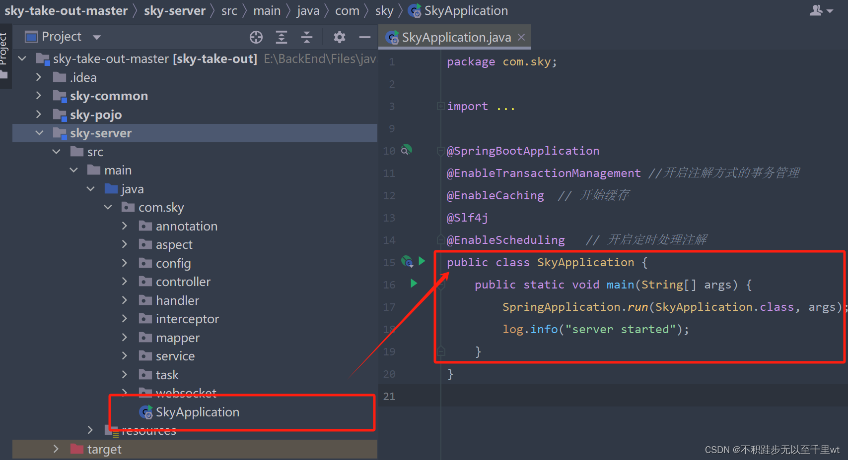Collapse the sky-server module
This screenshot has height=460, width=848.
tap(39, 133)
